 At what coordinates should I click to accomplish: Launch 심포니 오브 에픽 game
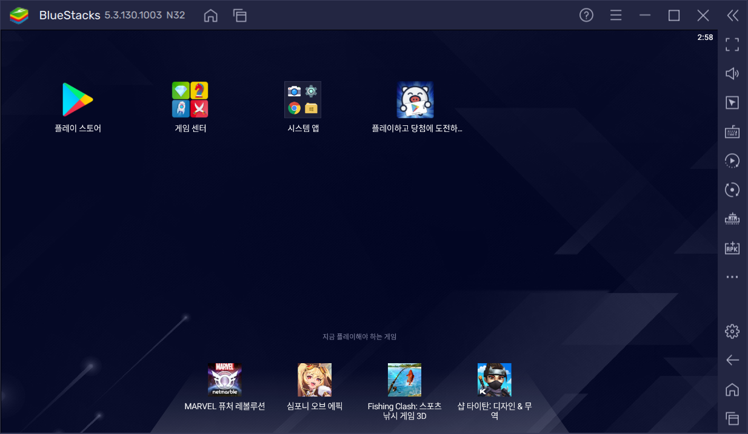[315, 380]
